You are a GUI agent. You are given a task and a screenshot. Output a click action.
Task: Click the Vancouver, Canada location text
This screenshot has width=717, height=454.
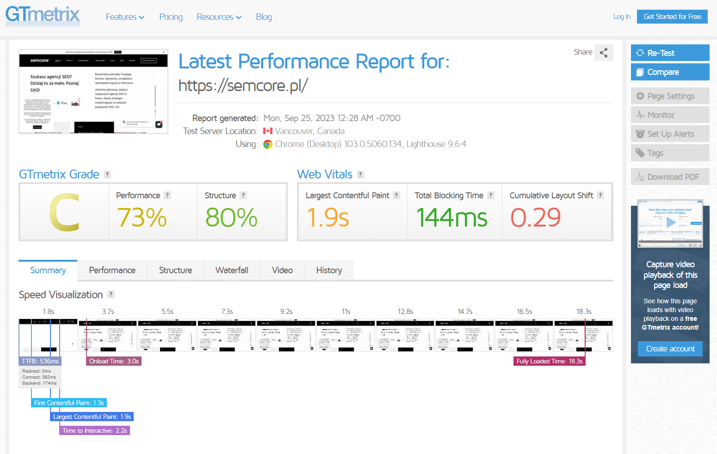click(x=310, y=131)
